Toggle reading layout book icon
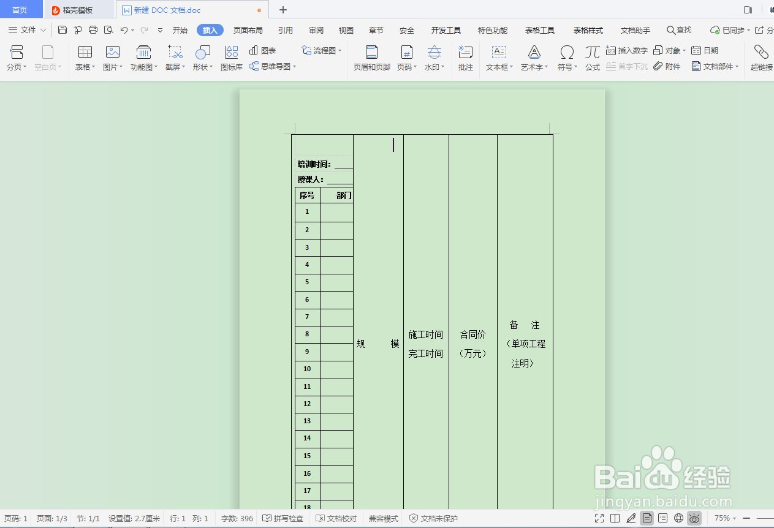The width and height of the screenshot is (774, 528). click(x=615, y=518)
